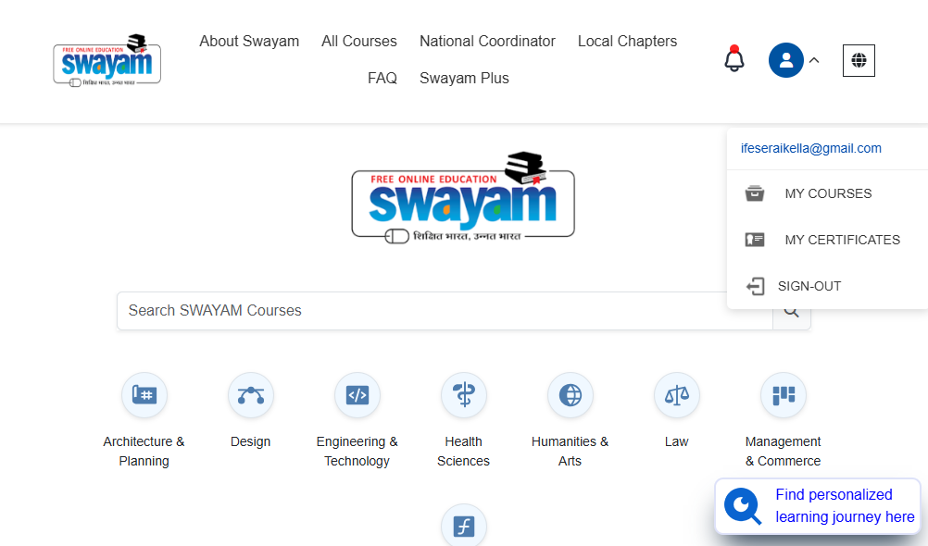Image resolution: width=928 pixels, height=546 pixels.
Task: Click the Swayam logo in the header
Action: point(107,60)
